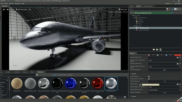Open the Create menu

[x=6, y=4]
